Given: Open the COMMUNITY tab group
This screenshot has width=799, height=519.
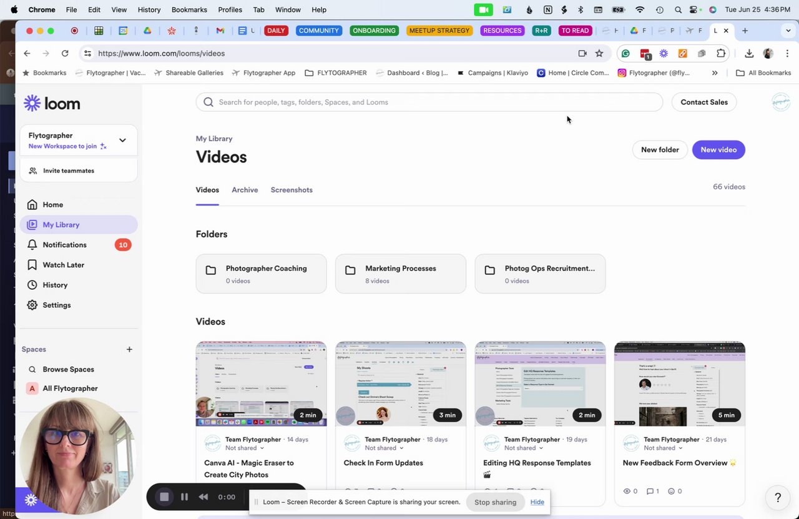Looking at the screenshot, I should click(x=318, y=31).
